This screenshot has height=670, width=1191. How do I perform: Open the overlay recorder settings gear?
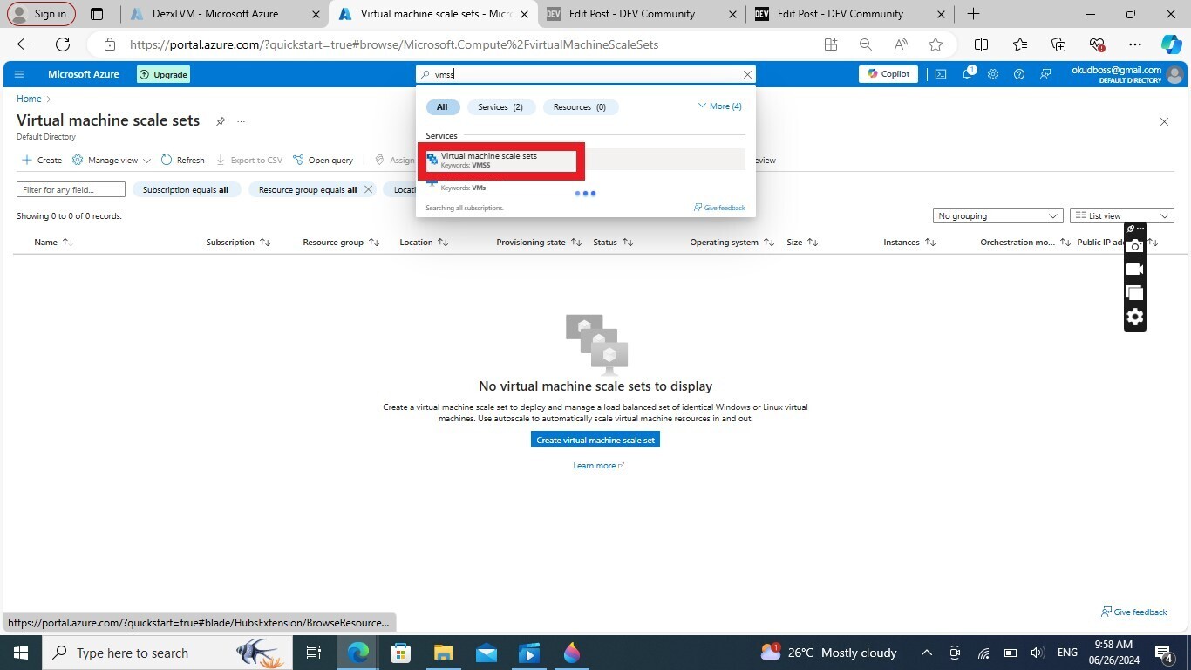click(x=1134, y=317)
